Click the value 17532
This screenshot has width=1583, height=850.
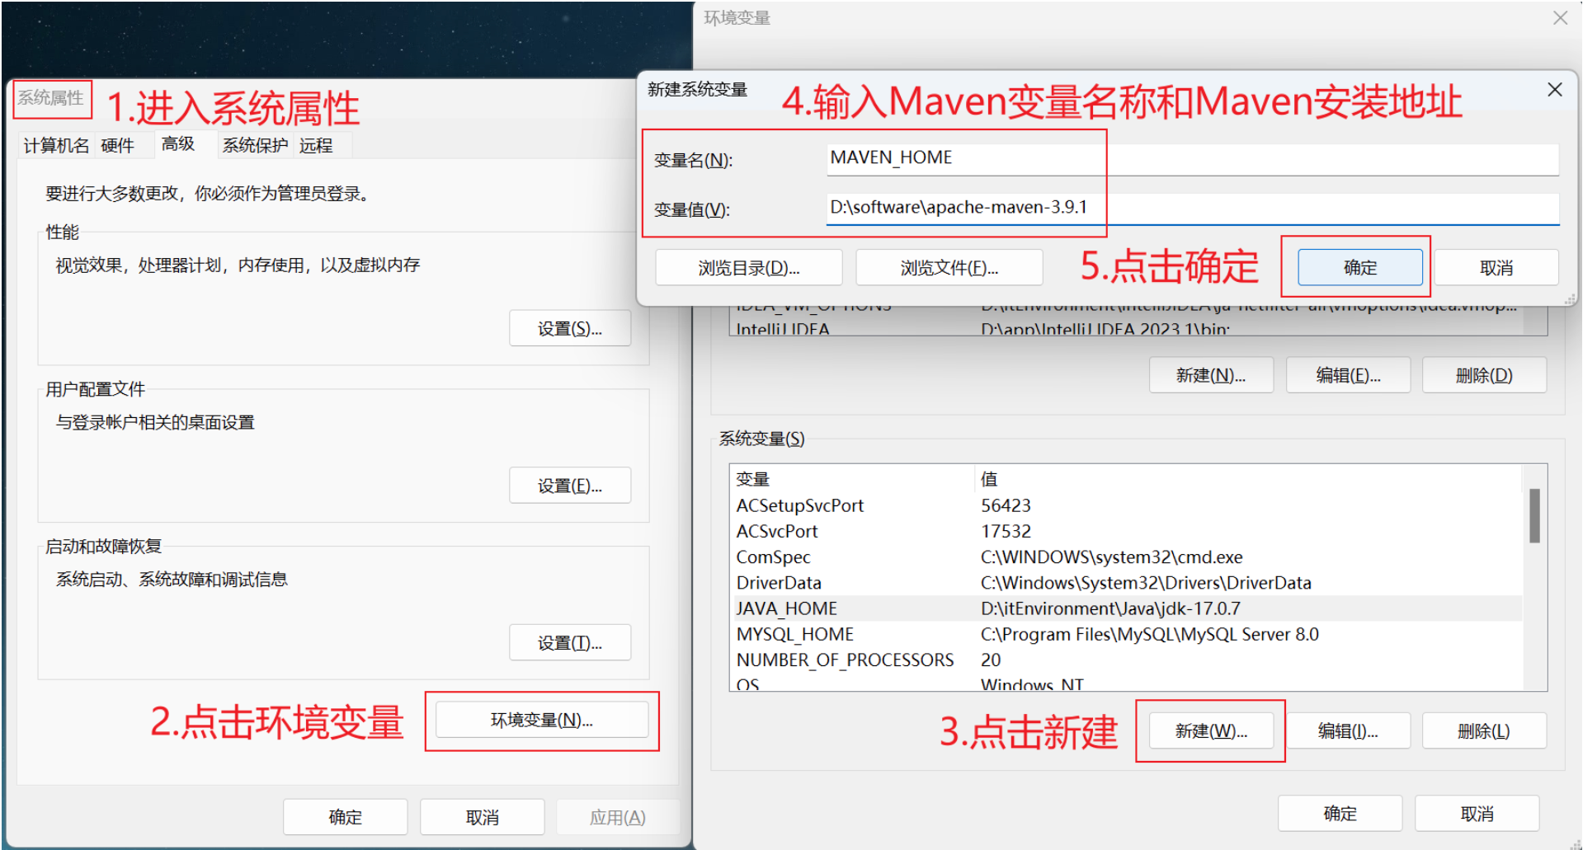point(1006,531)
